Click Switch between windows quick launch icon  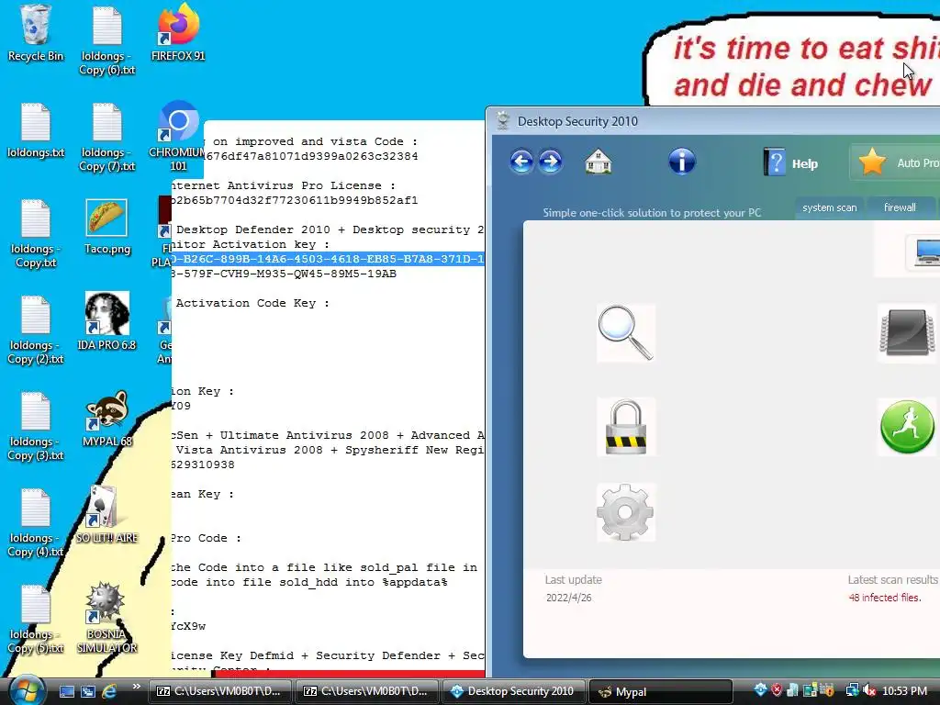[x=88, y=691]
